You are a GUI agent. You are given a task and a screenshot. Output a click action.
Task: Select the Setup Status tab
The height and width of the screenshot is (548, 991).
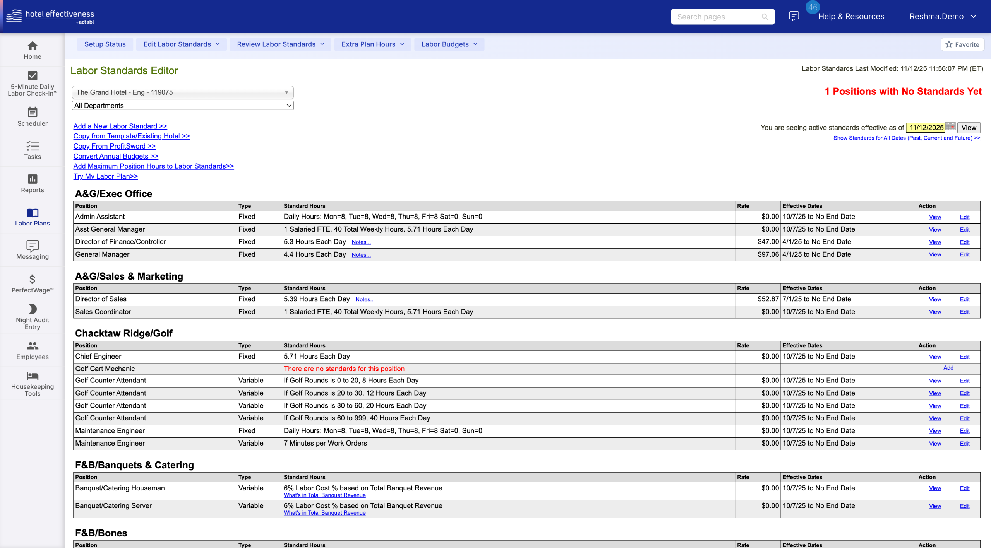(105, 44)
